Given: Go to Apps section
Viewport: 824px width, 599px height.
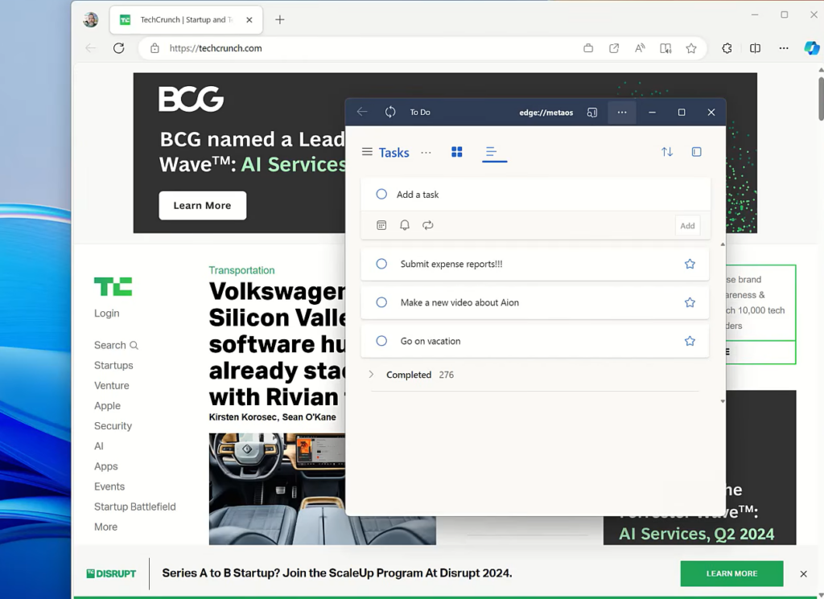Looking at the screenshot, I should (105, 466).
